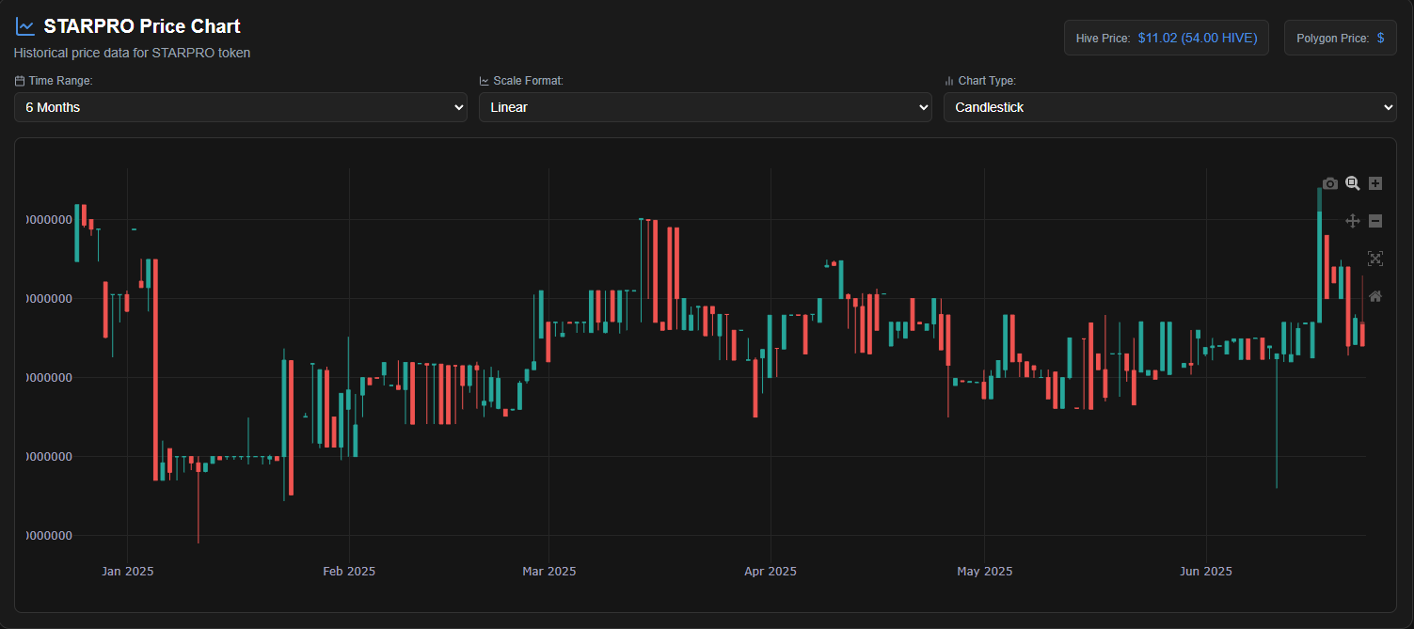The width and height of the screenshot is (1414, 629).
Task: Download the plot as PNG using the camera icon
Action: click(x=1329, y=183)
